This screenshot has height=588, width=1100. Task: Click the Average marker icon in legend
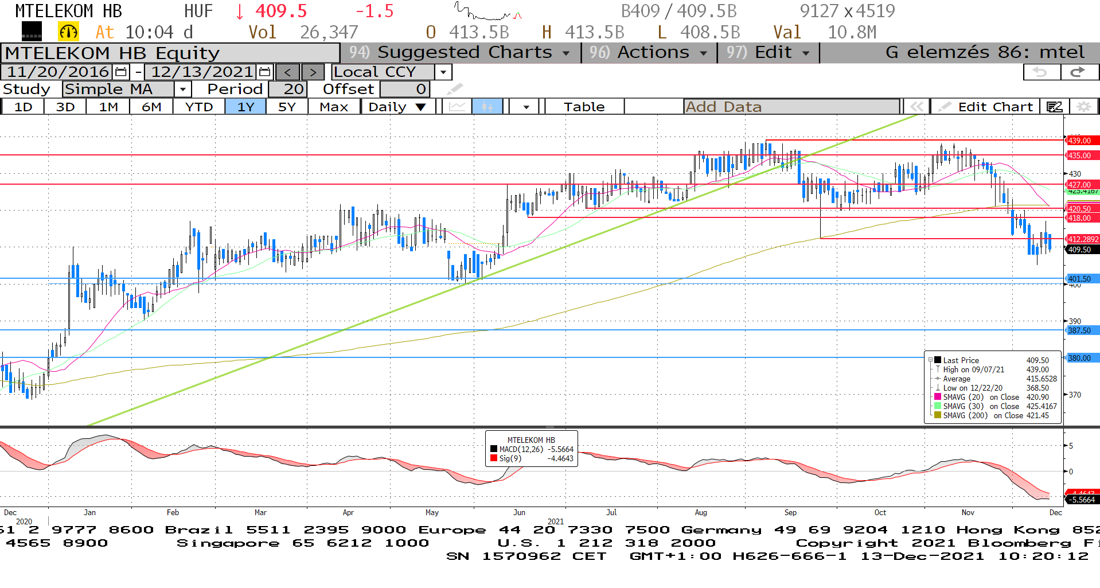tap(938, 379)
